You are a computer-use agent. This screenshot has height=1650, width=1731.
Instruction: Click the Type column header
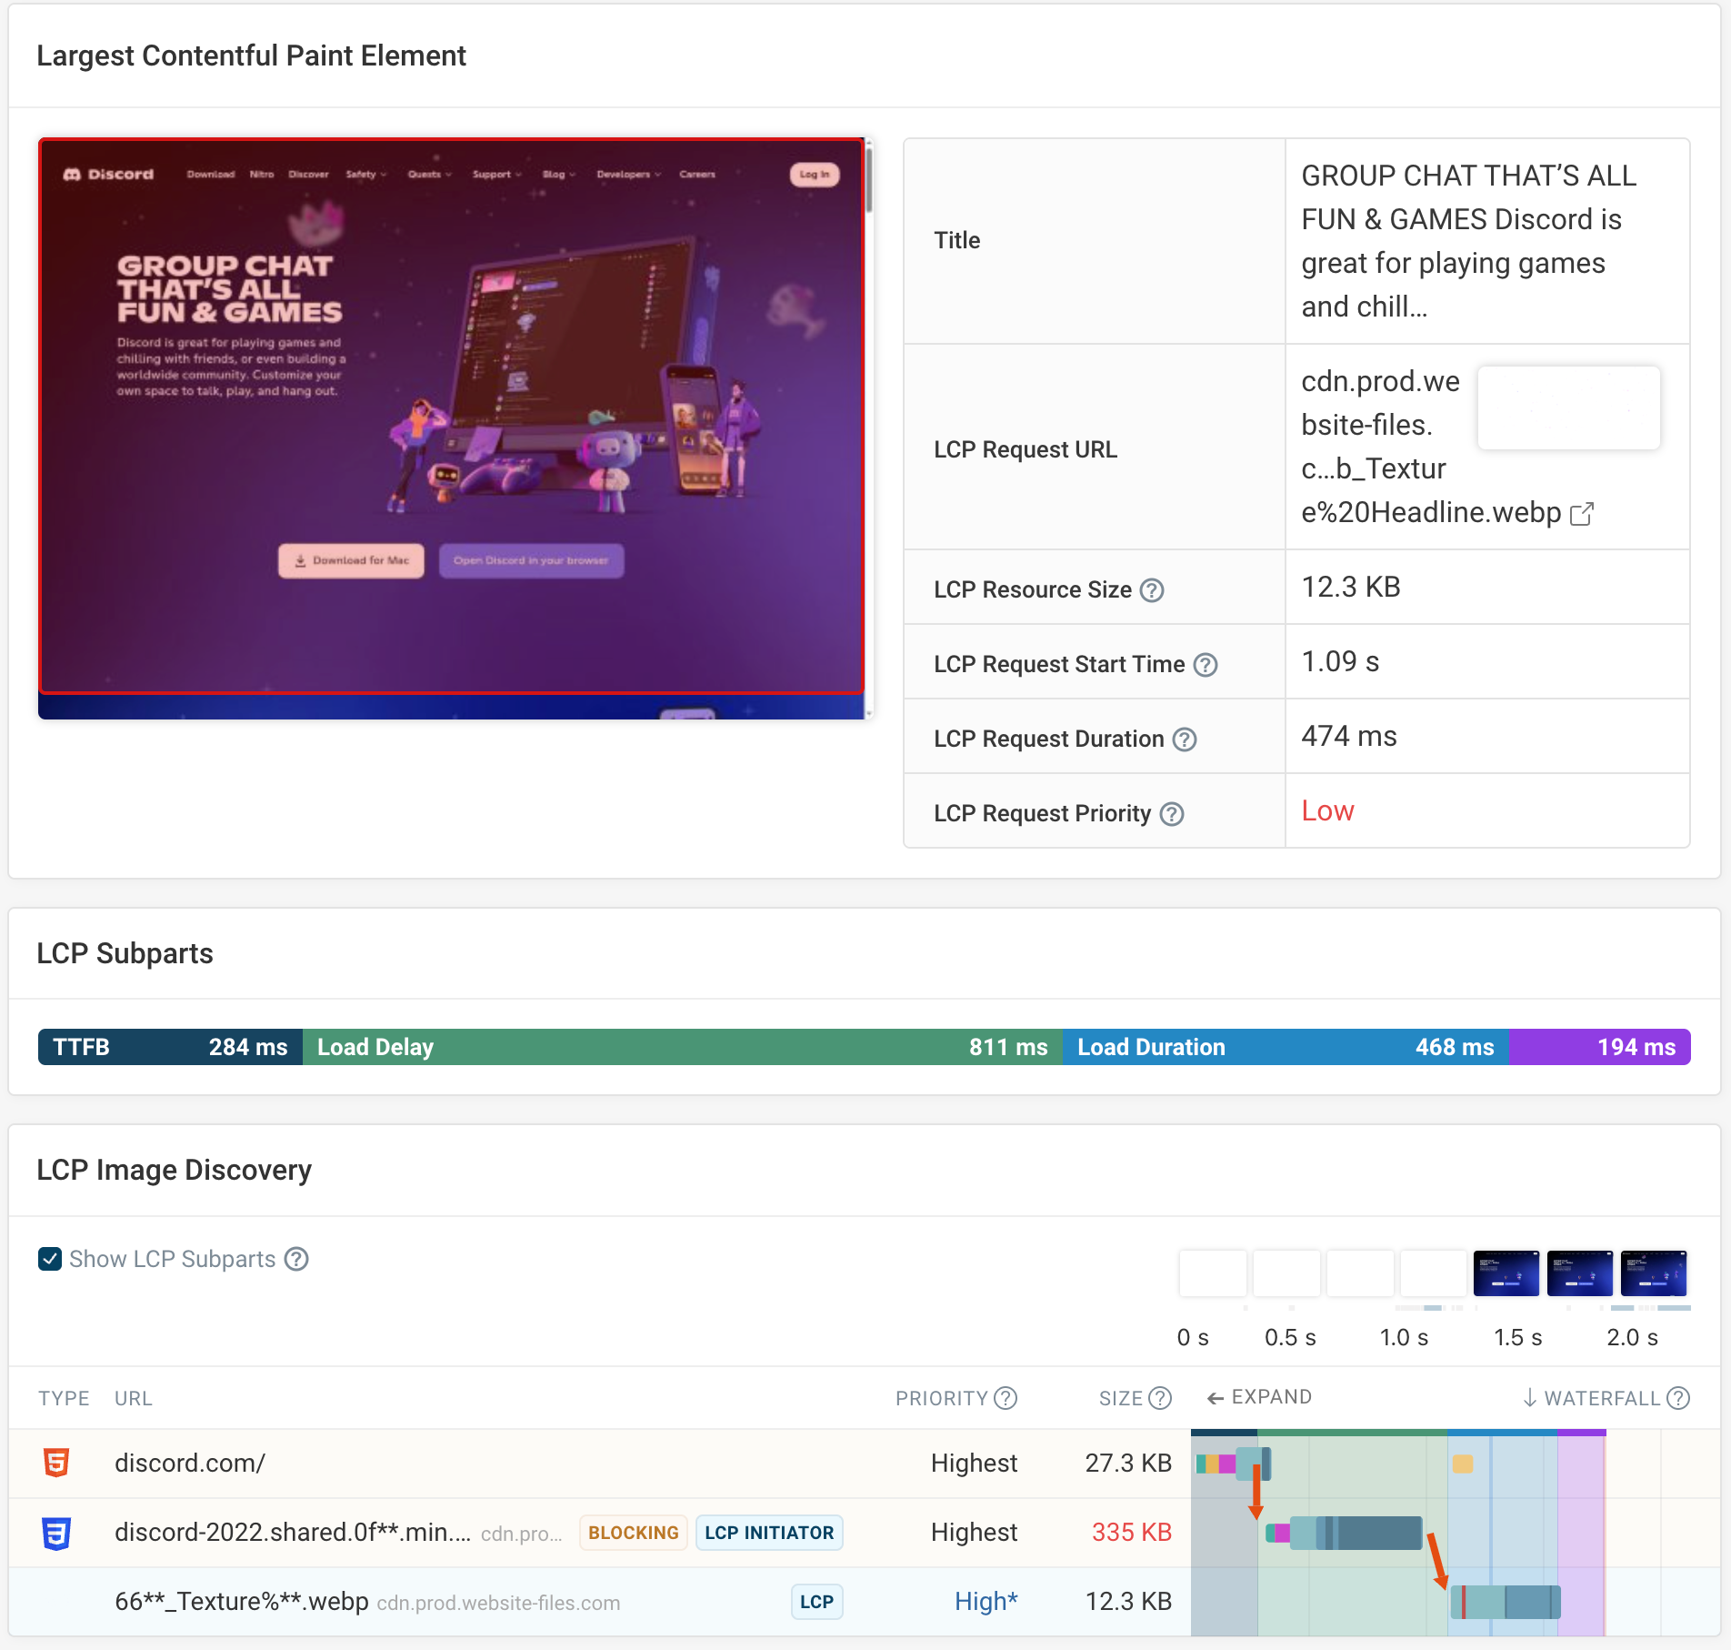click(x=64, y=1398)
